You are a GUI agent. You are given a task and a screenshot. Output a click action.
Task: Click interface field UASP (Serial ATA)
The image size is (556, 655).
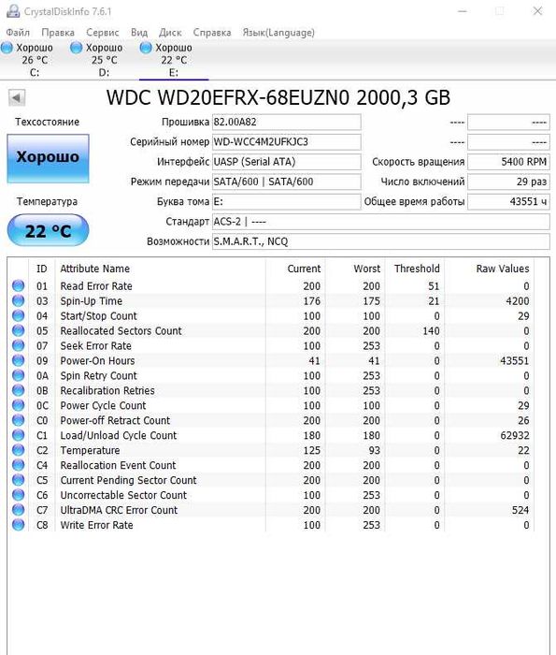pos(287,162)
